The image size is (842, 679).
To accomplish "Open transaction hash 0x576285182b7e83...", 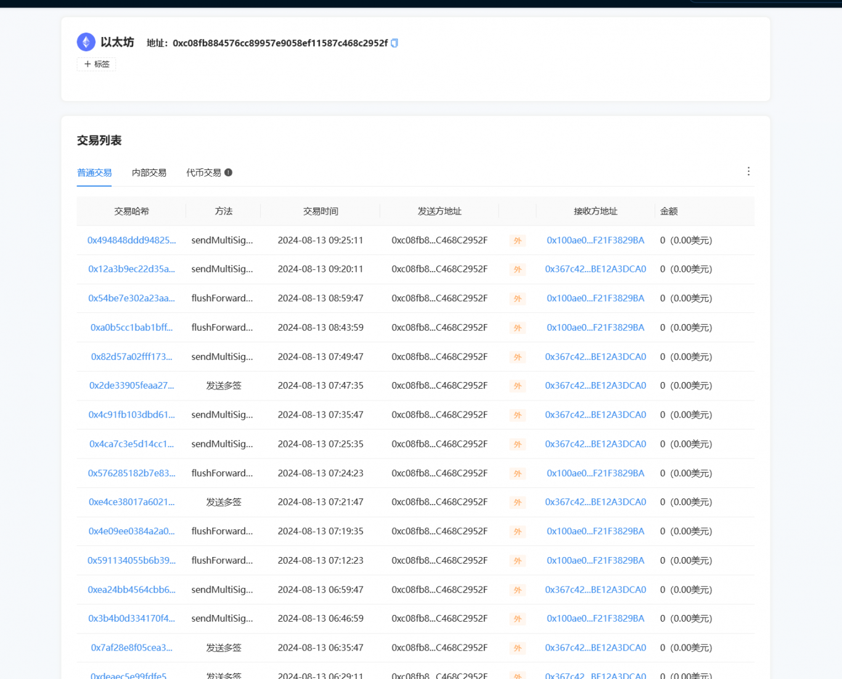I will (x=131, y=473).
